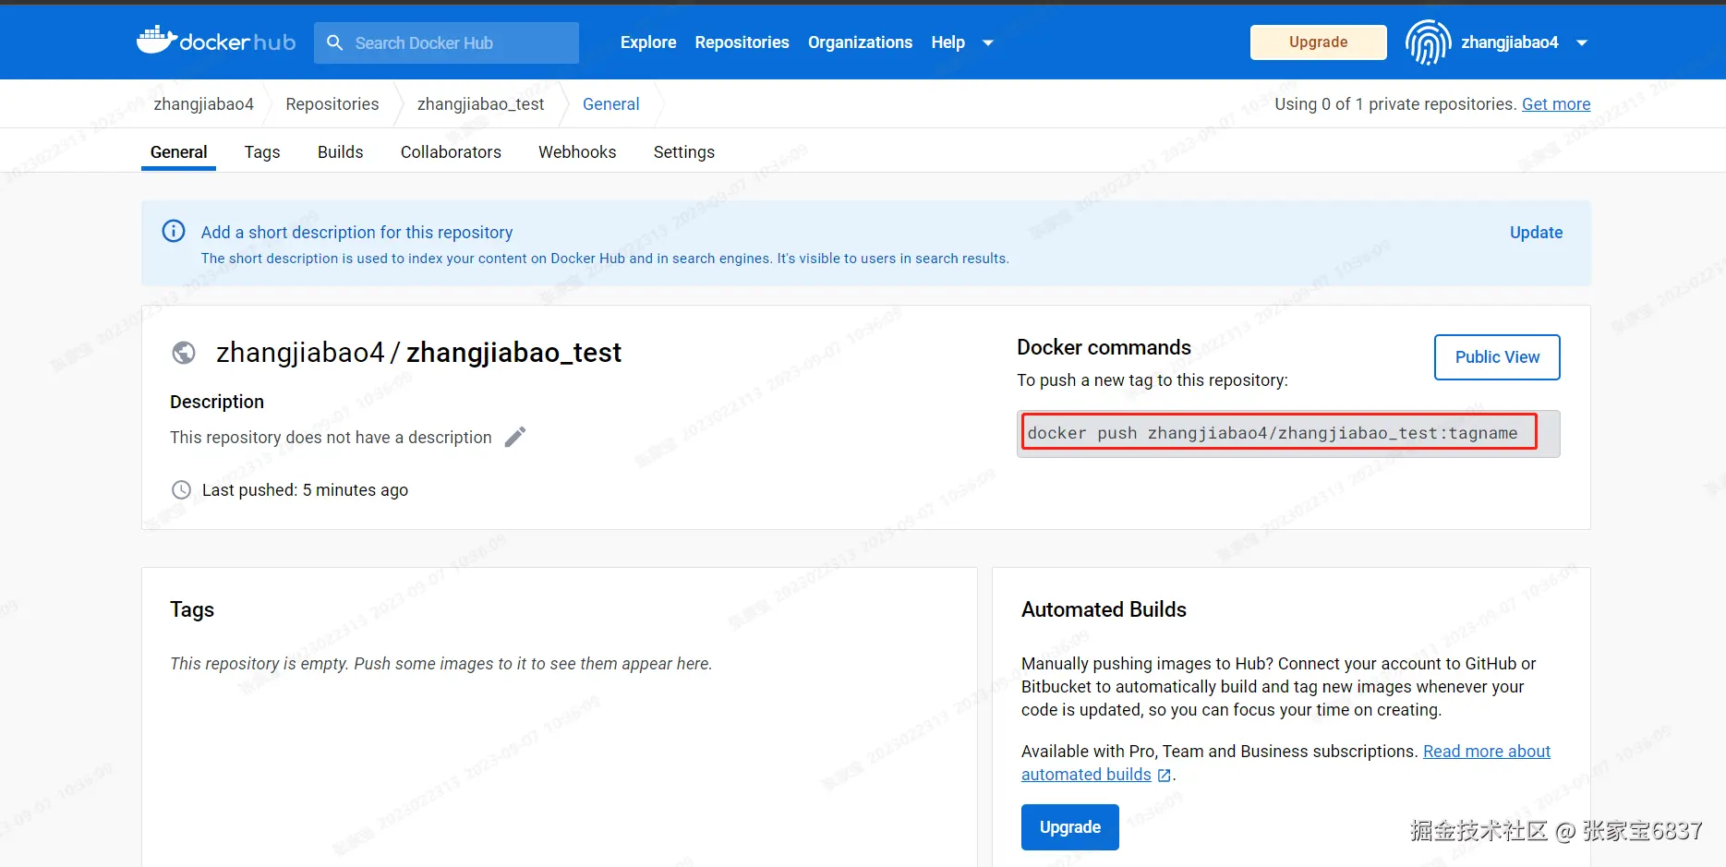
Task: Click the blue Upgrade button under Automated Builds
Action: click(1069, 827)
